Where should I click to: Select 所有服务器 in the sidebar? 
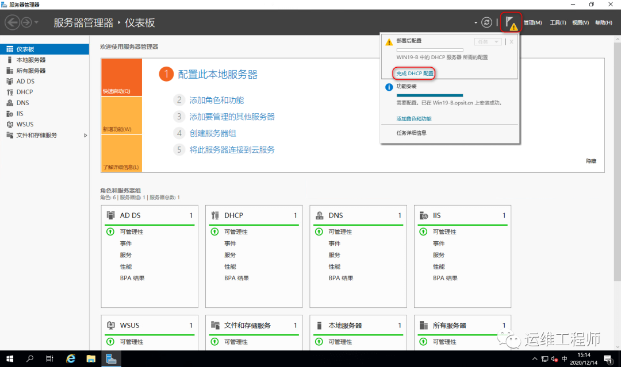click(x=44, y=71)
